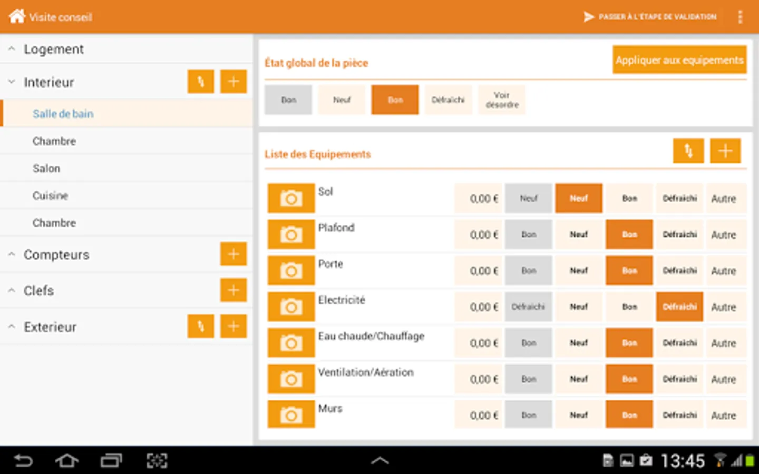The width and height of the screenshot is (759, 474).
Task: Mark Plafond condition as Défraîchi
Action: (x=679, y=234)
